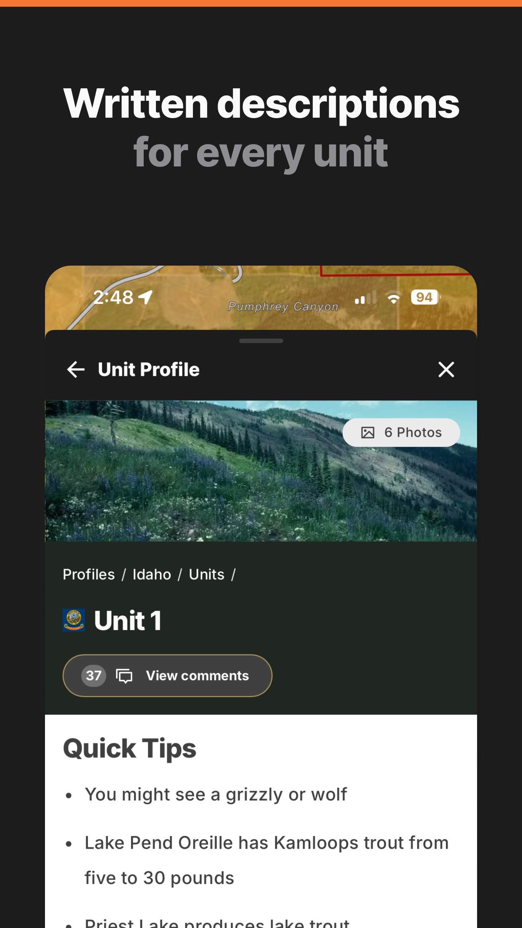Tap the image icon beside 6 Photos

(368, 432)
